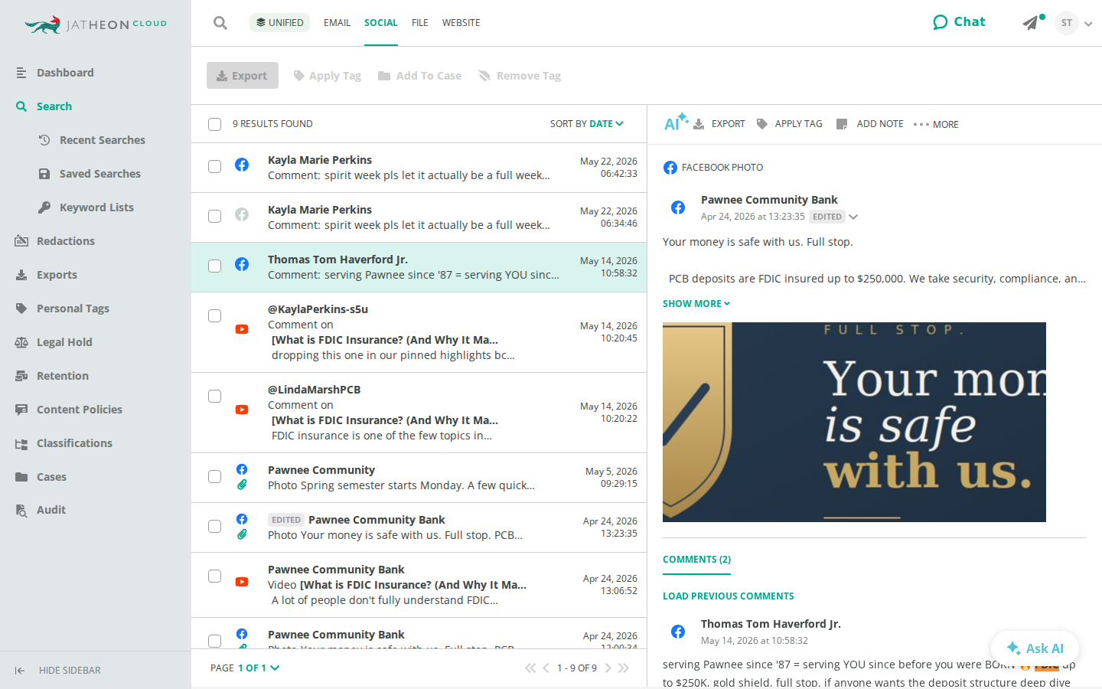The height and width of the screenshot is (689, 1102).
Task: Select the @LindaMarshPCB comment checkbox
Action: click(x=215, y=397)
